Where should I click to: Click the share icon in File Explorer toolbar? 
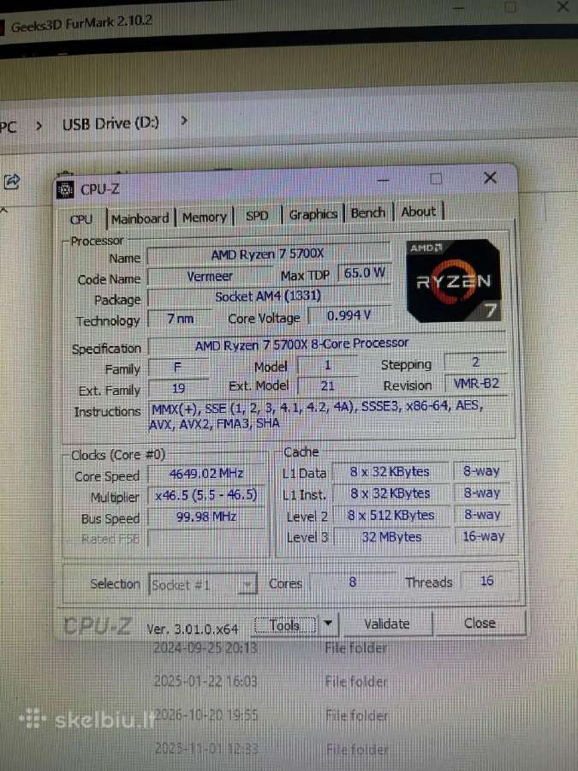(x=12, y=182)
